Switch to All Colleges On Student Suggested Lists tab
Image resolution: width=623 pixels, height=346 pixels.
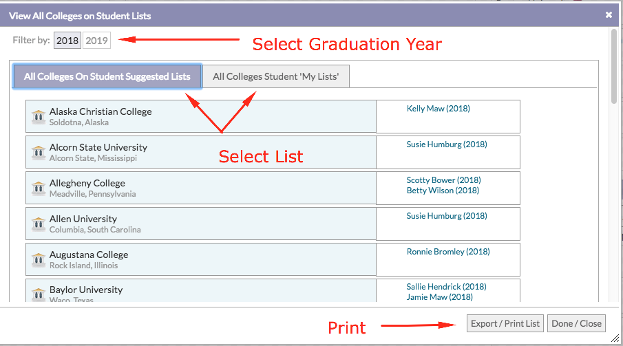coord(107,76)
